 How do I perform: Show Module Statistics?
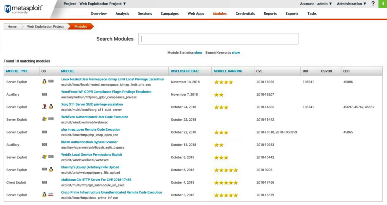click(198, 53)
